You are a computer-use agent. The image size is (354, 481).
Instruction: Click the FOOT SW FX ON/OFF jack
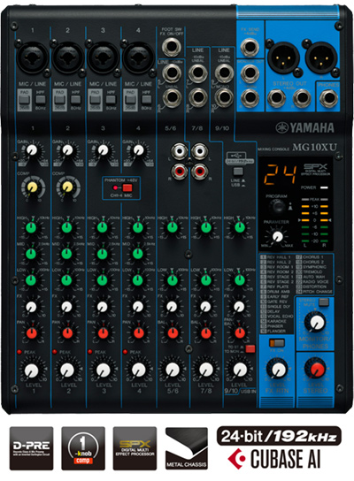pyautogui.click(x=172, y=47)
